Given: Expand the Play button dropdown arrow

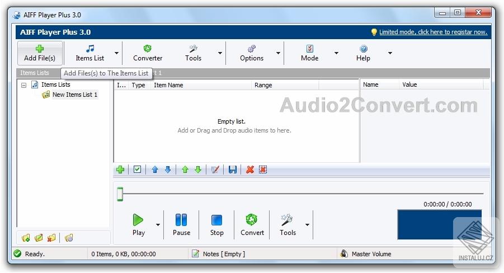Looking at the screenshot, I should 158,225.
